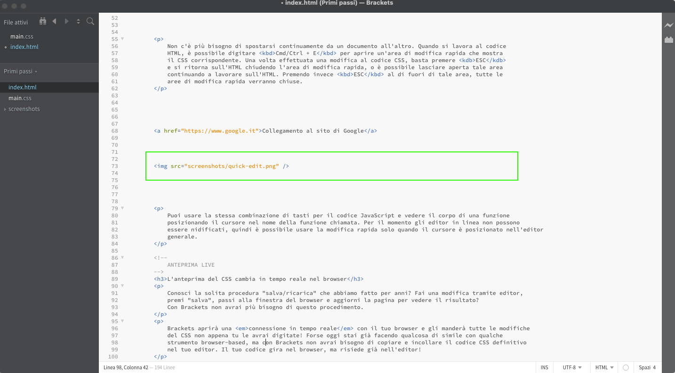Click the https://www.google.it href value

pos(219,131)
